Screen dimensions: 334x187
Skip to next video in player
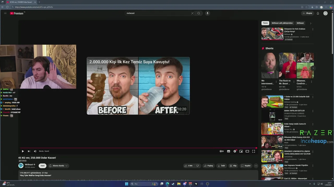(29, 151)
